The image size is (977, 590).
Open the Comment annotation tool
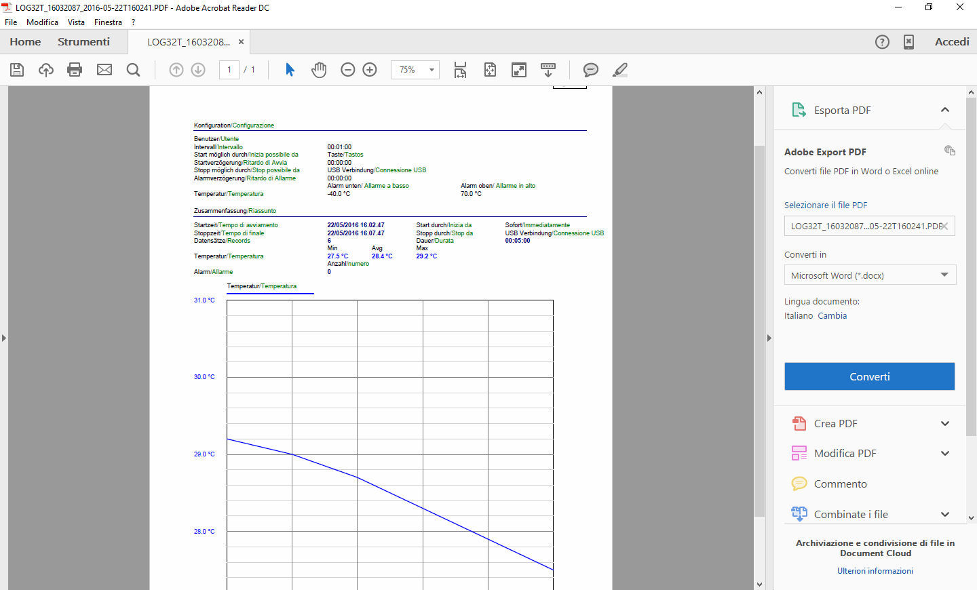(590, 70)
